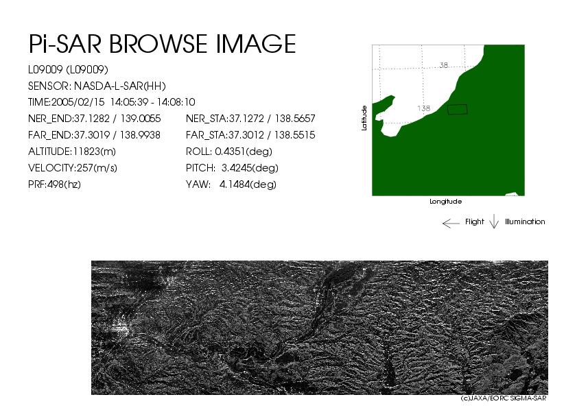
Task: Select the NER_END:37.1282 / 139.0055 coordinates
Action: (x=94, y=119)
